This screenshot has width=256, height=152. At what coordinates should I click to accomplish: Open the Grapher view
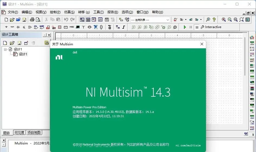pos(100,20)
